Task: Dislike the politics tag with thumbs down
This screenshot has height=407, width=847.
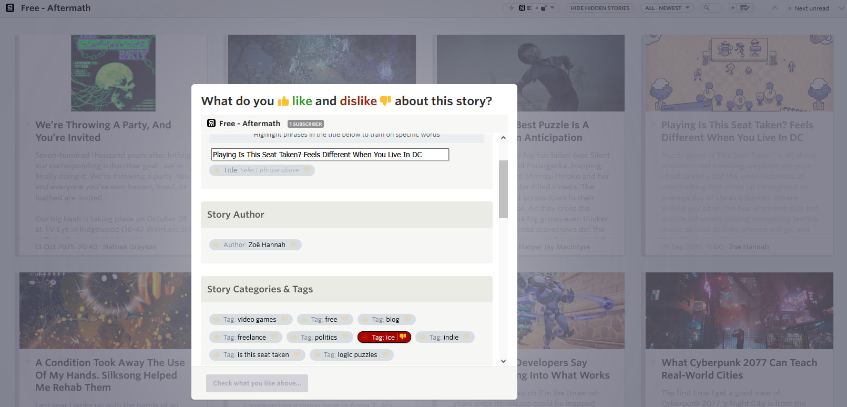Action: click(345, 338)
